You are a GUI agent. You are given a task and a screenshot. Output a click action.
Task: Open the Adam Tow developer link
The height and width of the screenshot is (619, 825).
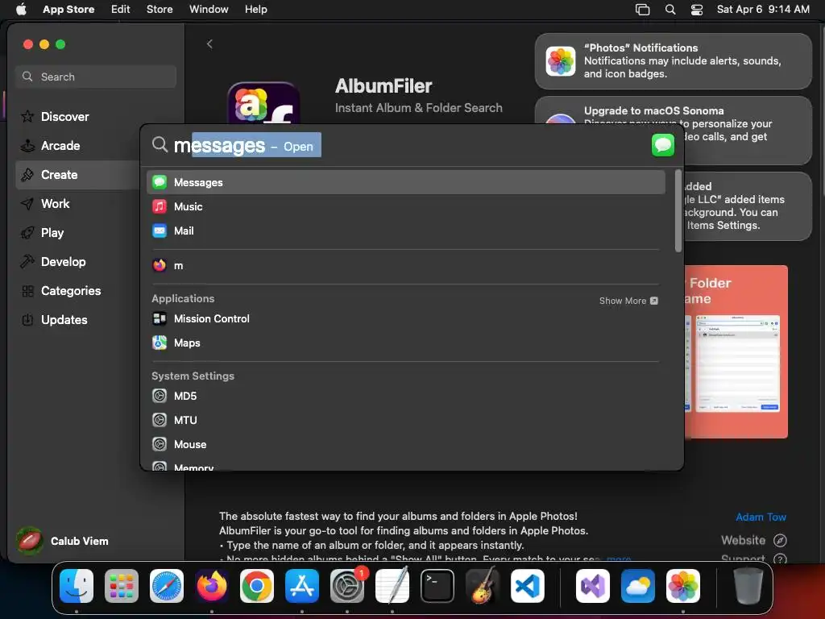point(761,517)
